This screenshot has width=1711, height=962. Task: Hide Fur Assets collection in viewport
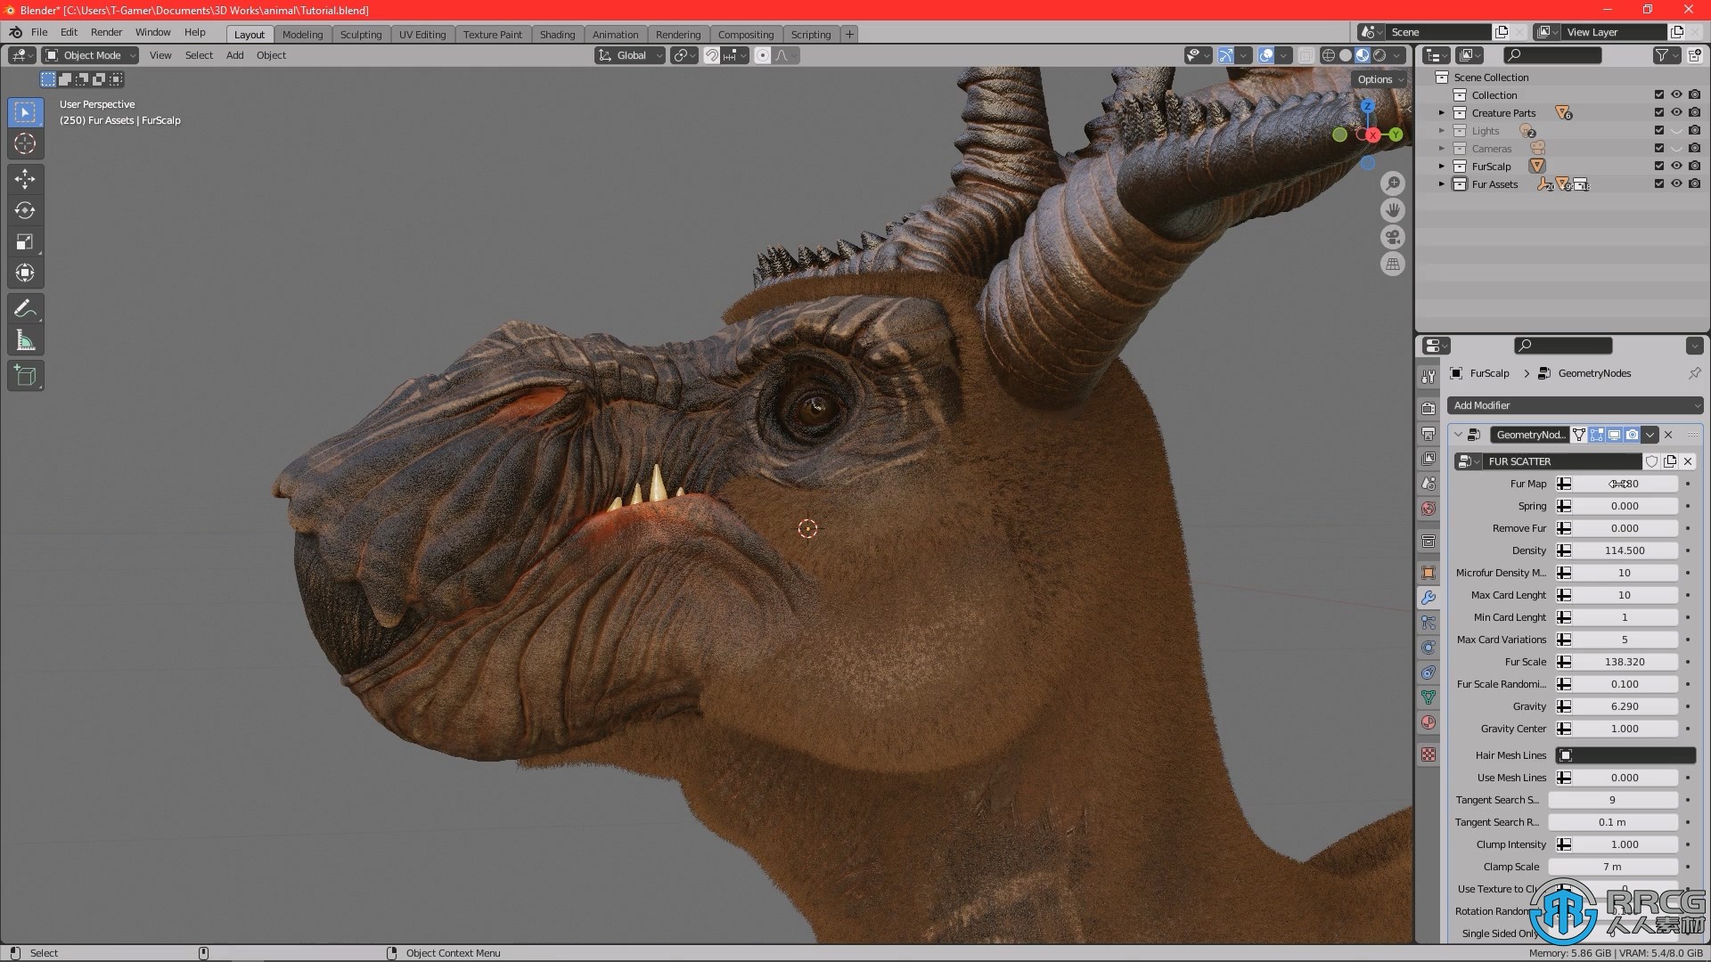pyautogui.click(x=1676, y=184)
